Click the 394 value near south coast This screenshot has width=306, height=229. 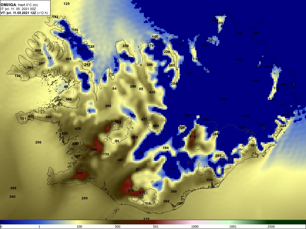(x=166, y=201)
